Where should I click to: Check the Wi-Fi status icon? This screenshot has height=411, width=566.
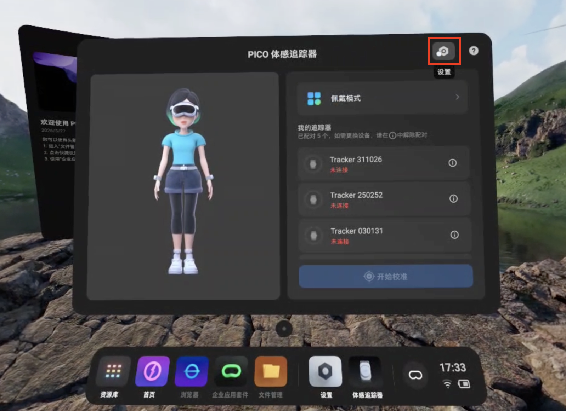[x=448, y=384]
